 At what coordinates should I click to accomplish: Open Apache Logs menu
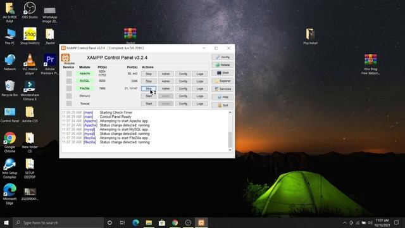200,74
